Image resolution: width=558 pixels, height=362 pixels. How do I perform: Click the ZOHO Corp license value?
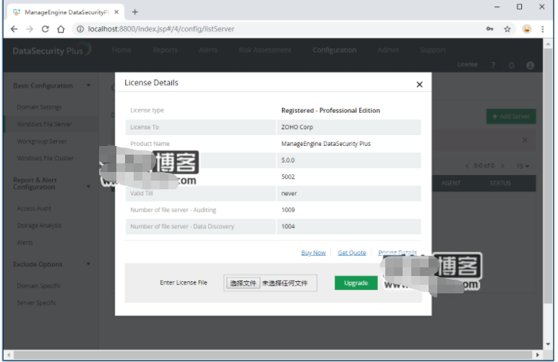[297, 127]
